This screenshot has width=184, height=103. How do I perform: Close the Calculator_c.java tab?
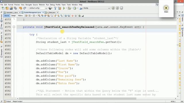pos(20,13)
